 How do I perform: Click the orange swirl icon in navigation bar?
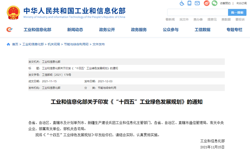tap(9, 30)
